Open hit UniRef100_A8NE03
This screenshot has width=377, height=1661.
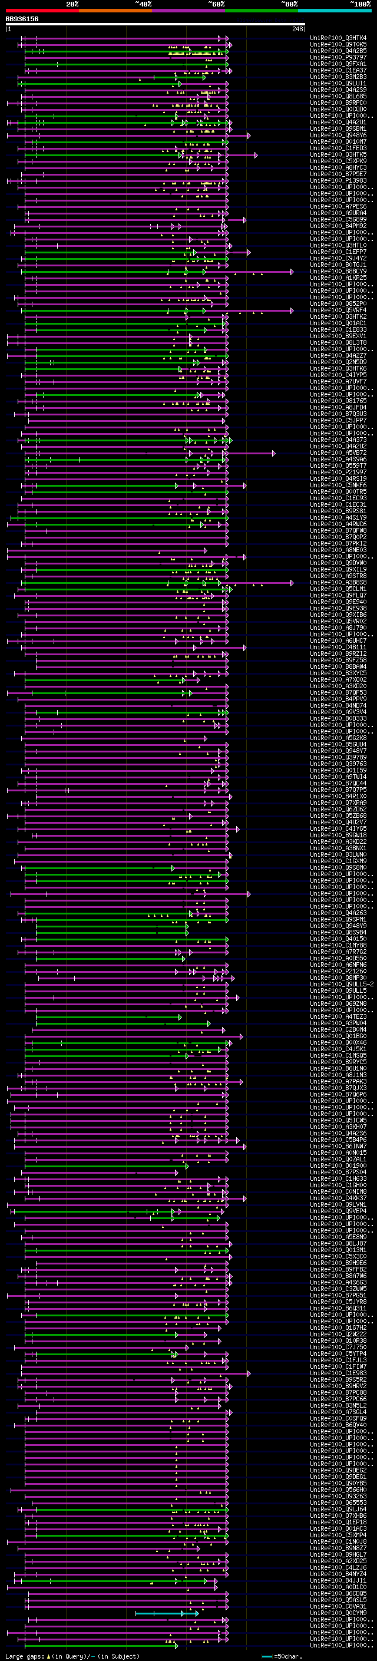point(338,550)
